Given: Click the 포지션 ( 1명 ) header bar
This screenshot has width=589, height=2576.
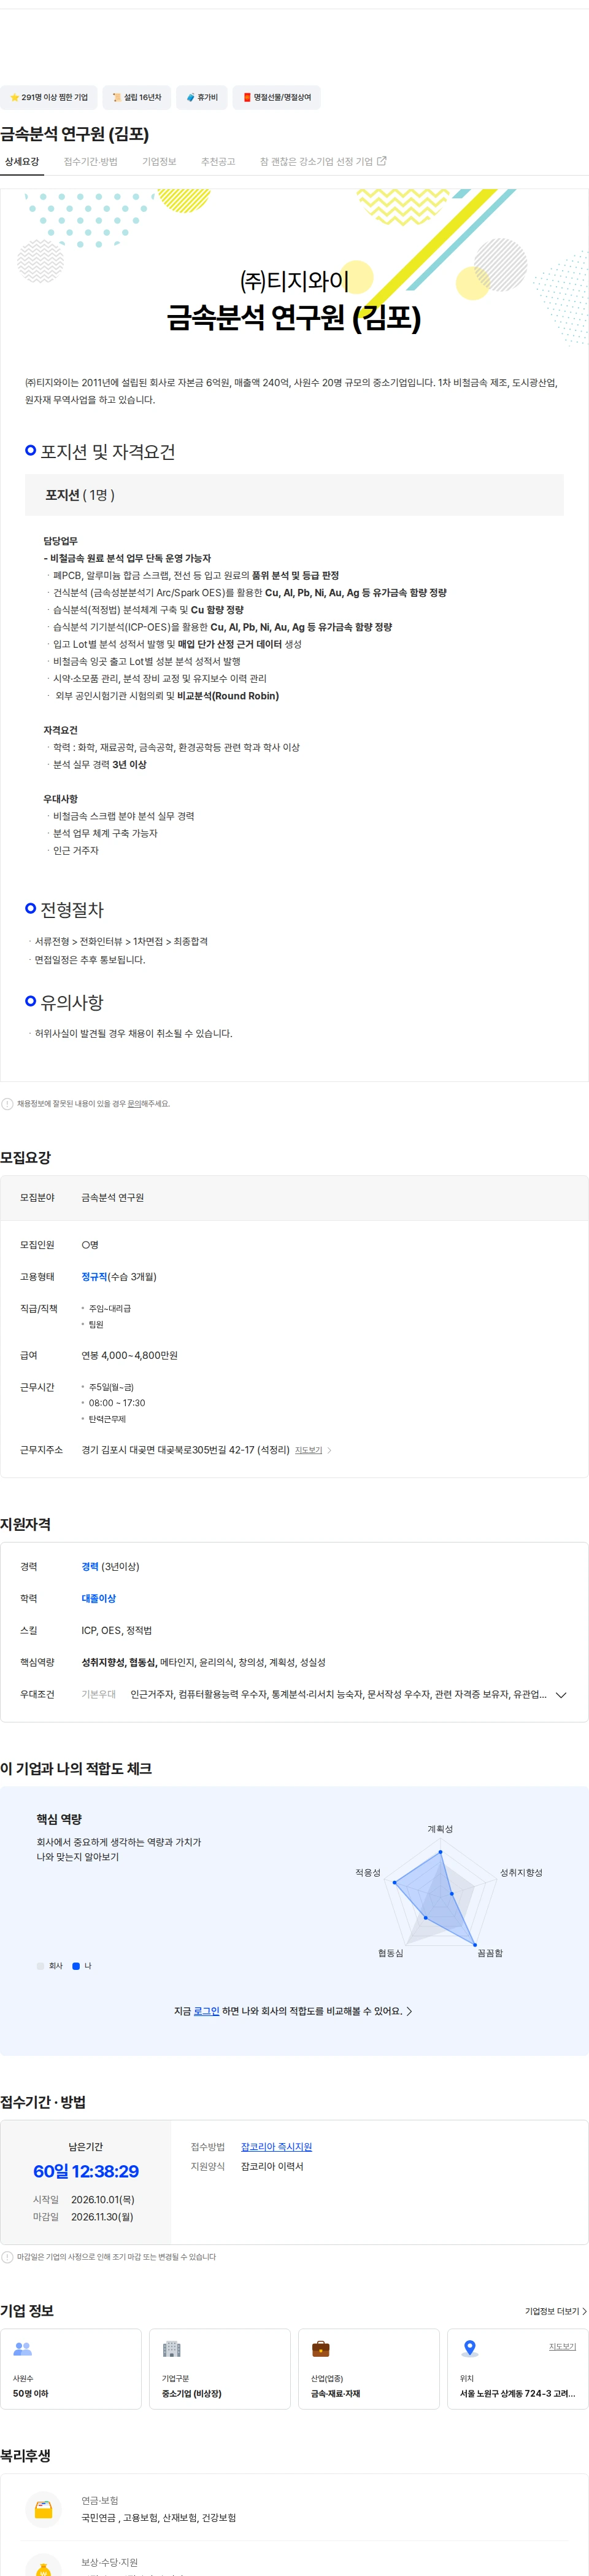Looking at the screenshot, I should tap(294, 495).
